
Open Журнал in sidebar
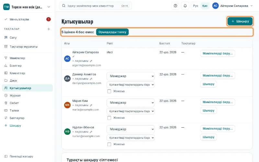tap(28, 96)
